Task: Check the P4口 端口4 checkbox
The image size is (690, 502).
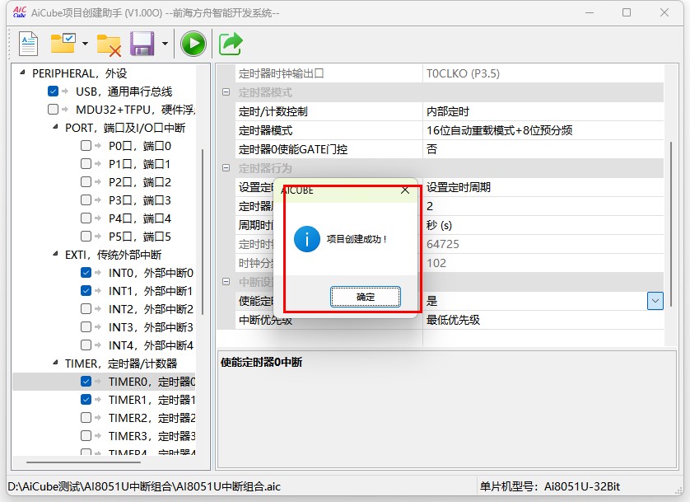Action: pos(86,218)
